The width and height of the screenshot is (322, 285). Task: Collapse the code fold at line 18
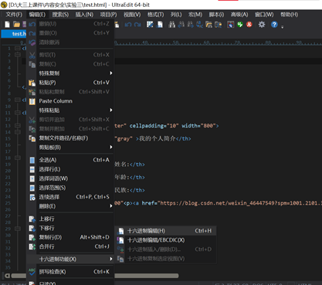pyautogui.click(x=18, y=158)
